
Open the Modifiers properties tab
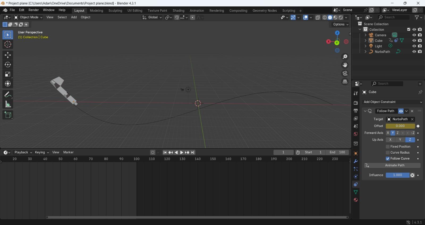tap(356, 161)
